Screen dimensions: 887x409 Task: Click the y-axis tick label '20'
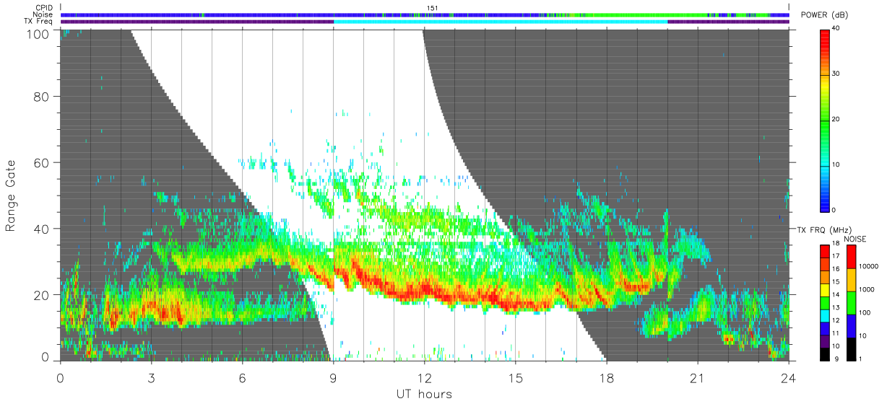(x=41, y=295)
